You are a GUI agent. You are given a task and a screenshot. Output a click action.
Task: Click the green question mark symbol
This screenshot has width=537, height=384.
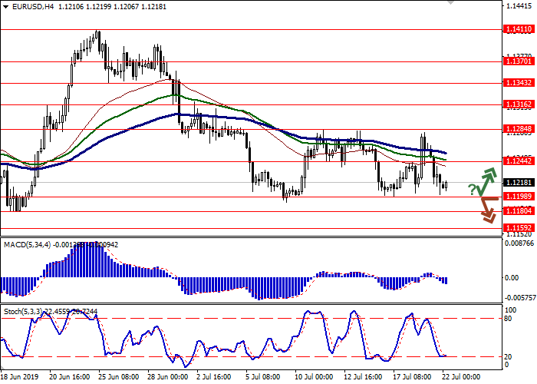point(472,189)
